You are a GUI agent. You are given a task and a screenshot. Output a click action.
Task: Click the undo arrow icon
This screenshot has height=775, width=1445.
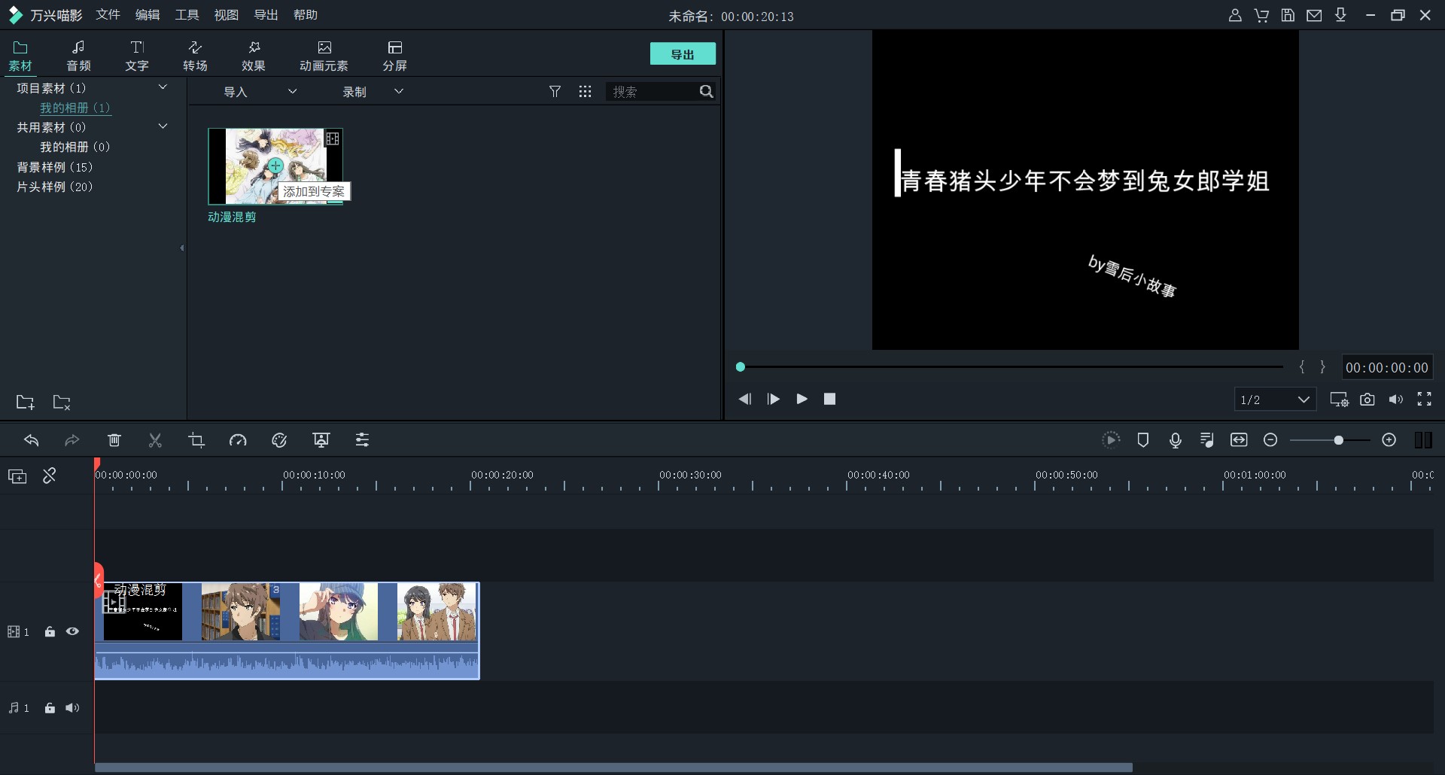coord(32,440)
